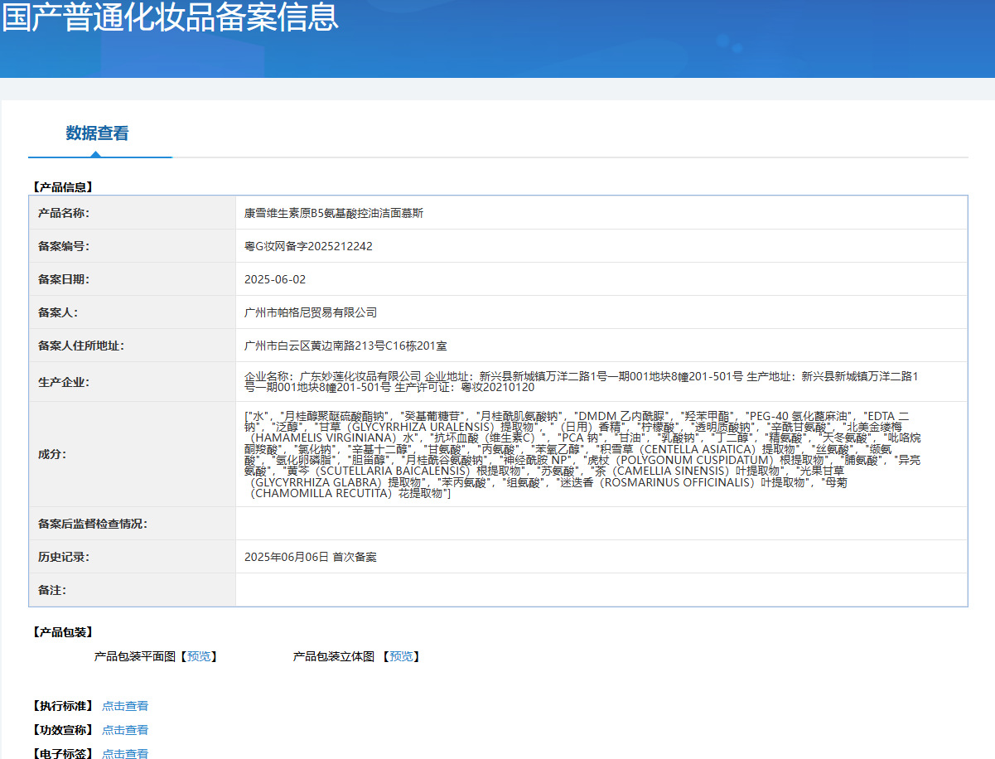Click the 成分 row label

click(52, 454)
